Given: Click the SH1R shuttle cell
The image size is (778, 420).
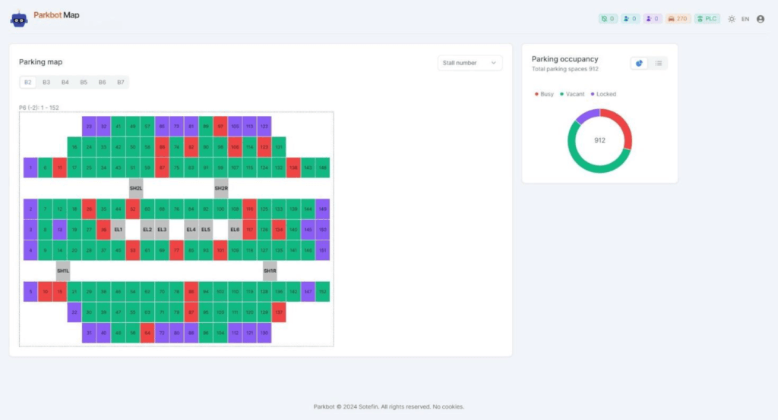Looking at the screenshot, I should 270,271.
